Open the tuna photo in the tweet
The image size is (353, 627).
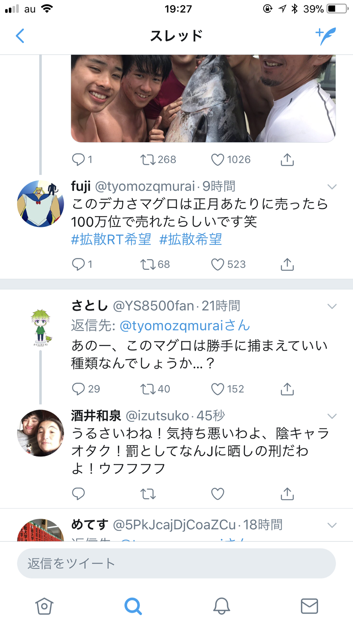tap(203, 98)
